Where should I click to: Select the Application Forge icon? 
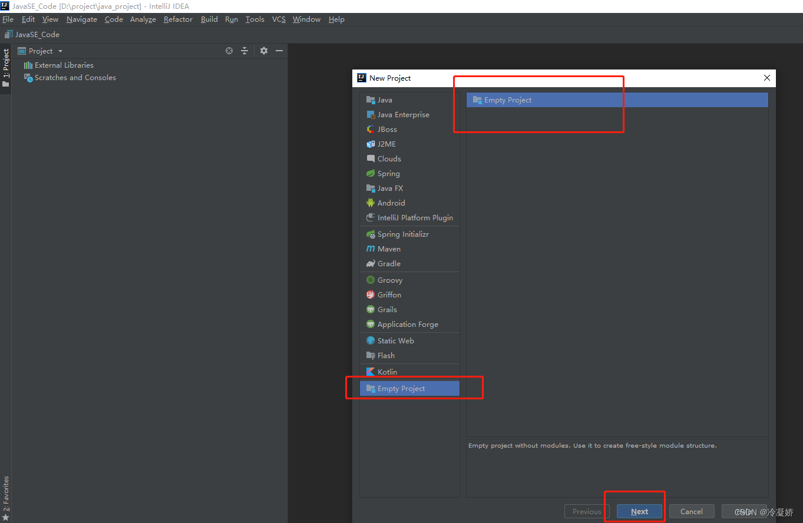coord(371,325)
